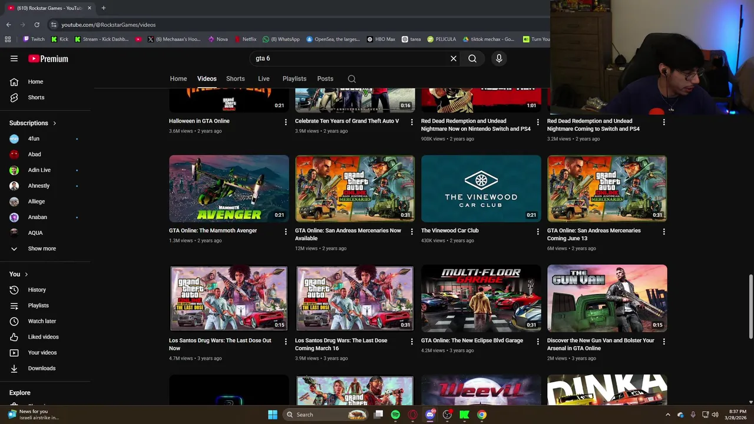Viewport: 754px width, 424px height.
Task: Switch to the Posts tab
Action: pyautogui.click(x=325, y=79)
